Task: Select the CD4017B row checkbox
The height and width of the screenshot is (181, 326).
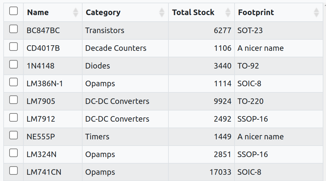Action: tap(13, 47)
